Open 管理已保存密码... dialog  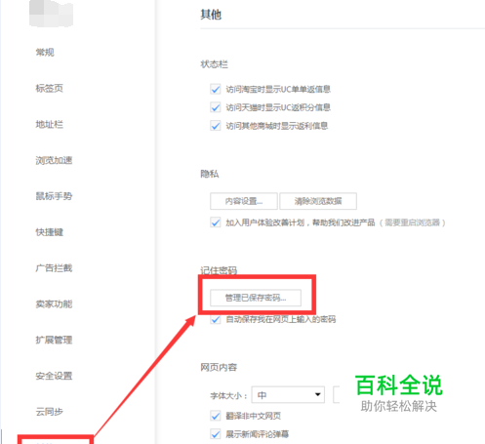256,298
